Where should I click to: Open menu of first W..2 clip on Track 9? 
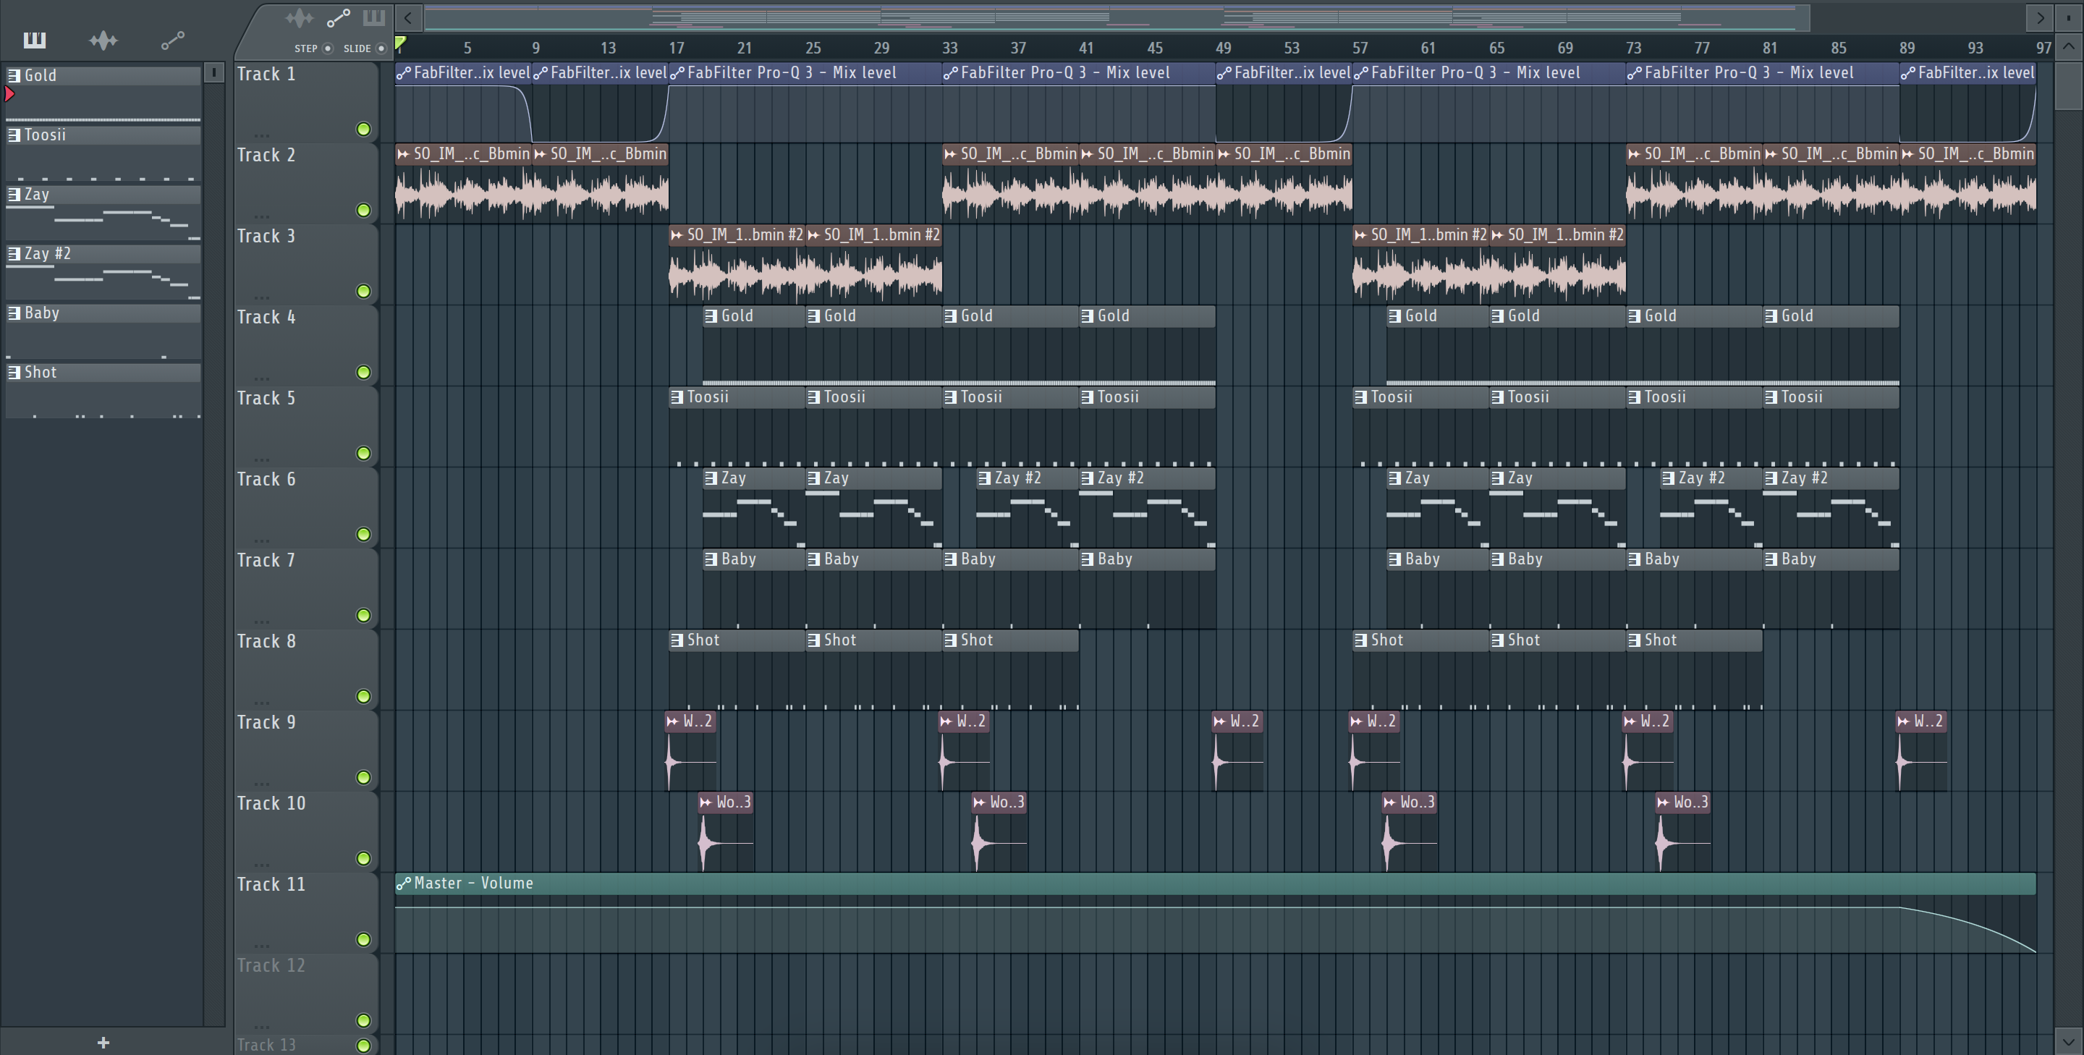(x=673, y=721)
